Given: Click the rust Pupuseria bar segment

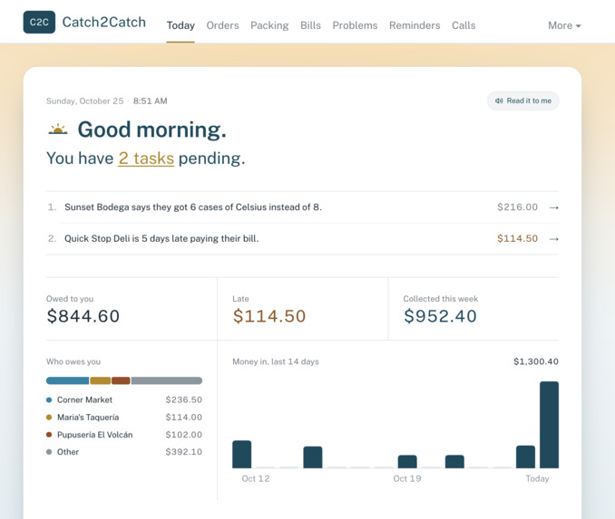Looking at the screenshot, I should pos(121,380).
